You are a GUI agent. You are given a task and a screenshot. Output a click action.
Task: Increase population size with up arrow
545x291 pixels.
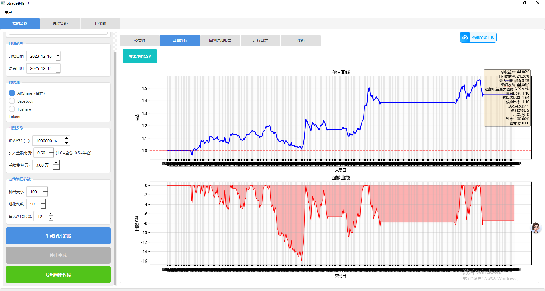pyautogui.click(x=45, y=189)
